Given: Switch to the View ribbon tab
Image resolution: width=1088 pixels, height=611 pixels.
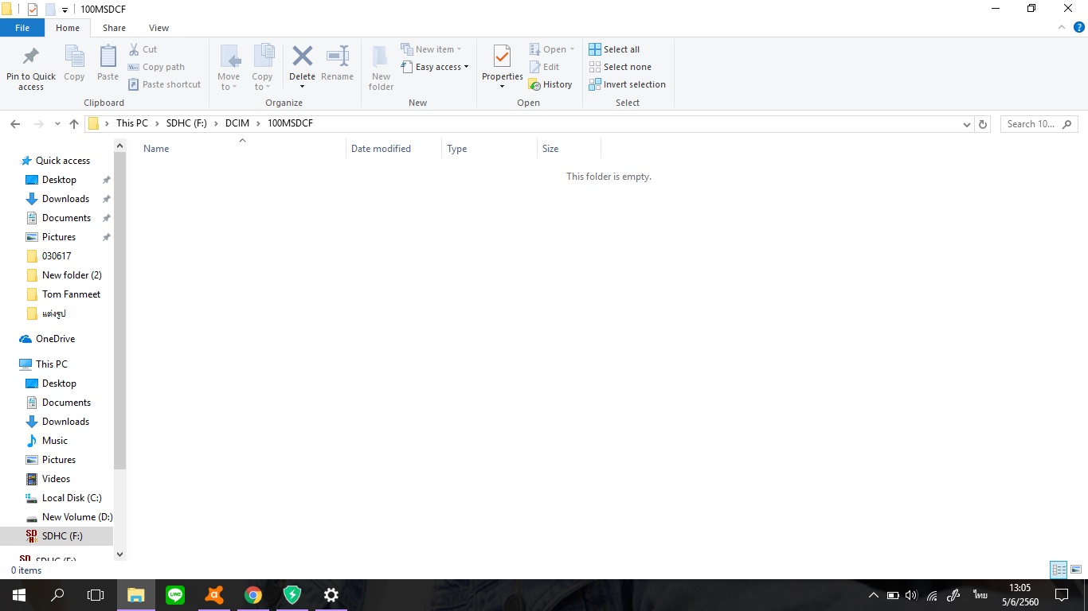Looking at the screenshot, I should pyautogui.click(x=159, y=28).
